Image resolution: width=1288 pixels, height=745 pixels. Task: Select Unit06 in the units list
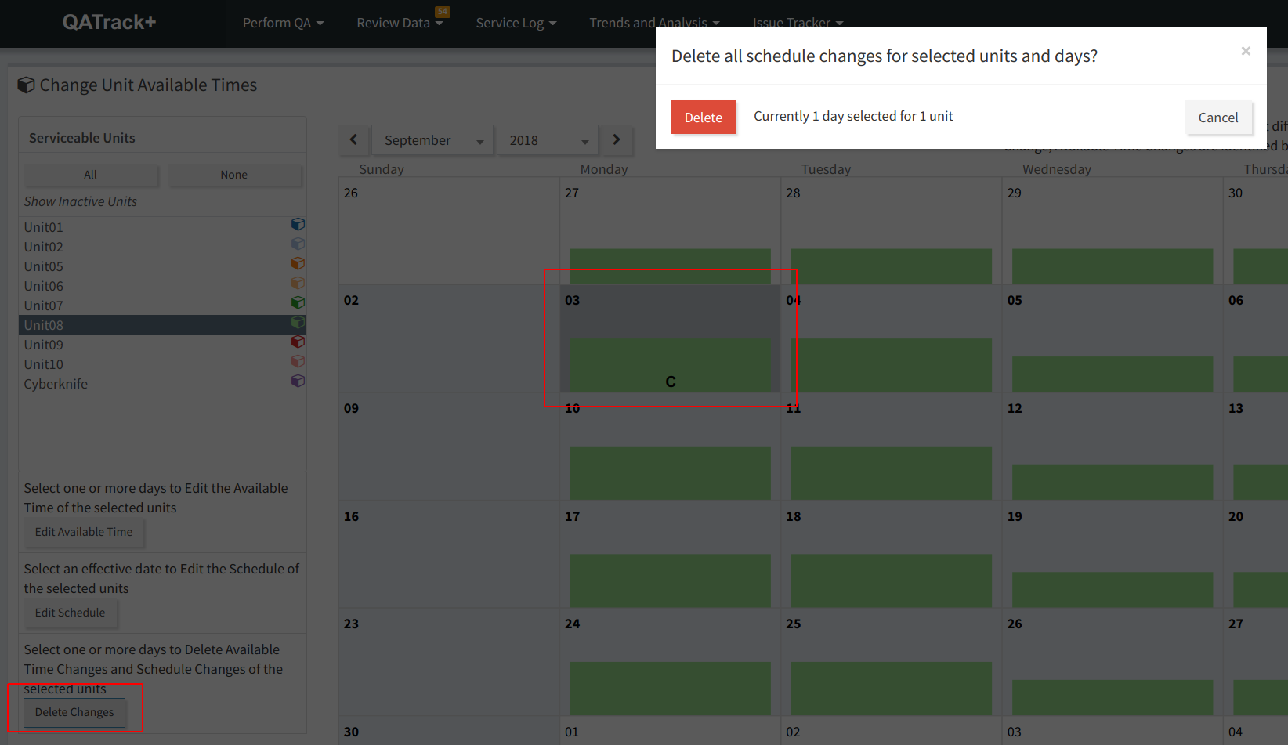click(162, 286)
